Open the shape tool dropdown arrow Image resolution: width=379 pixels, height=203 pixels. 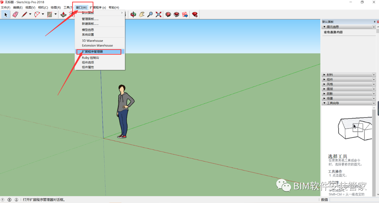coord(56,14)
